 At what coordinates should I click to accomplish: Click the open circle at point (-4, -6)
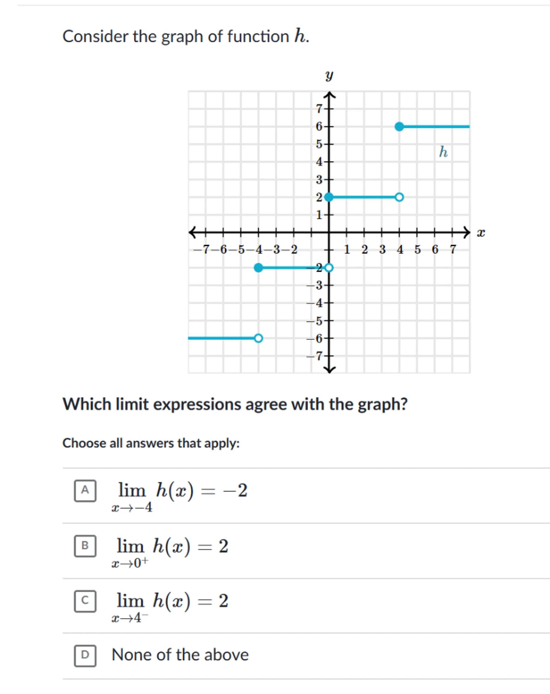click(x=258, y=338)
